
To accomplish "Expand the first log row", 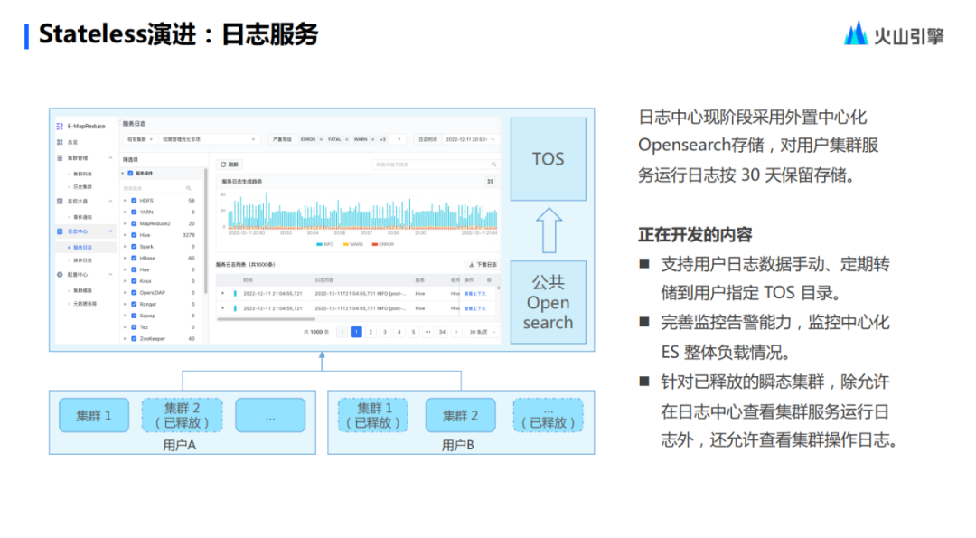I will (223, 293).
